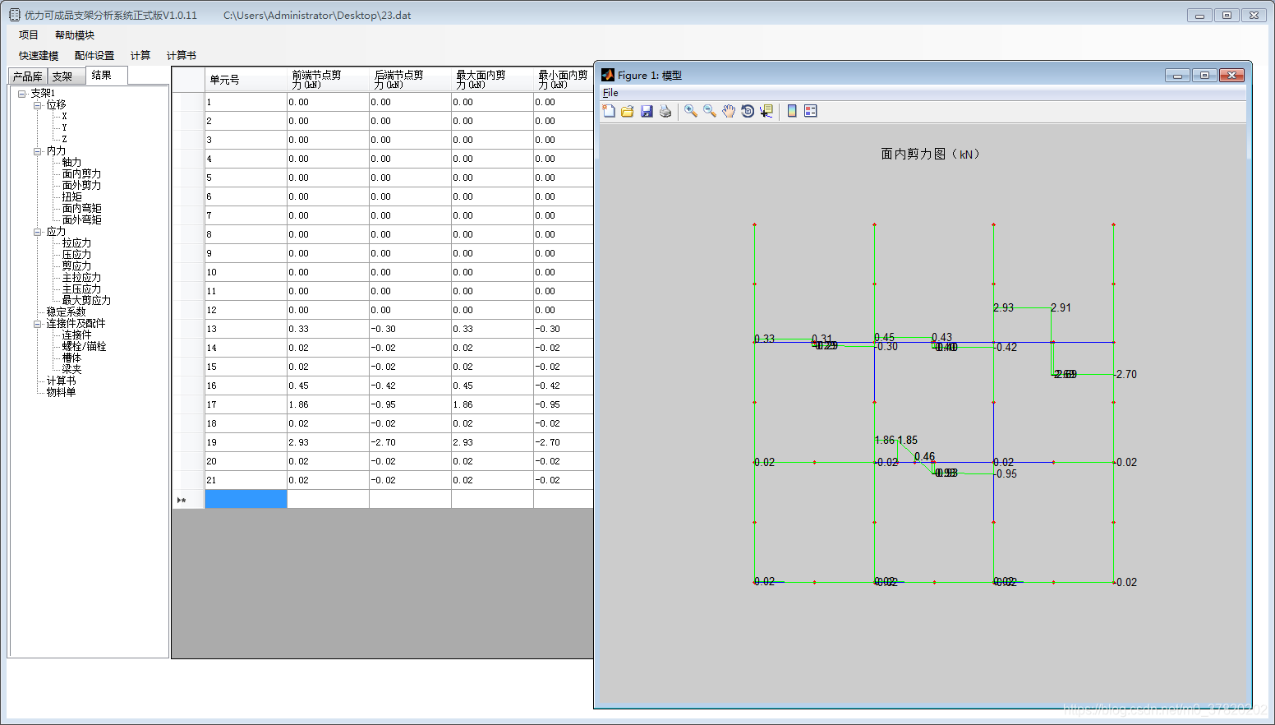Click the 前端节点剪力 column header
Image resolution: width=1275 pixels, height=725 pixels.
click(328, 80)
